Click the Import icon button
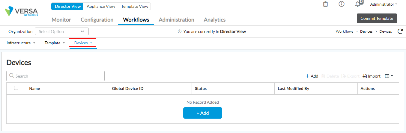The height and width of the screenshot is (133, 406). point(372,76)
